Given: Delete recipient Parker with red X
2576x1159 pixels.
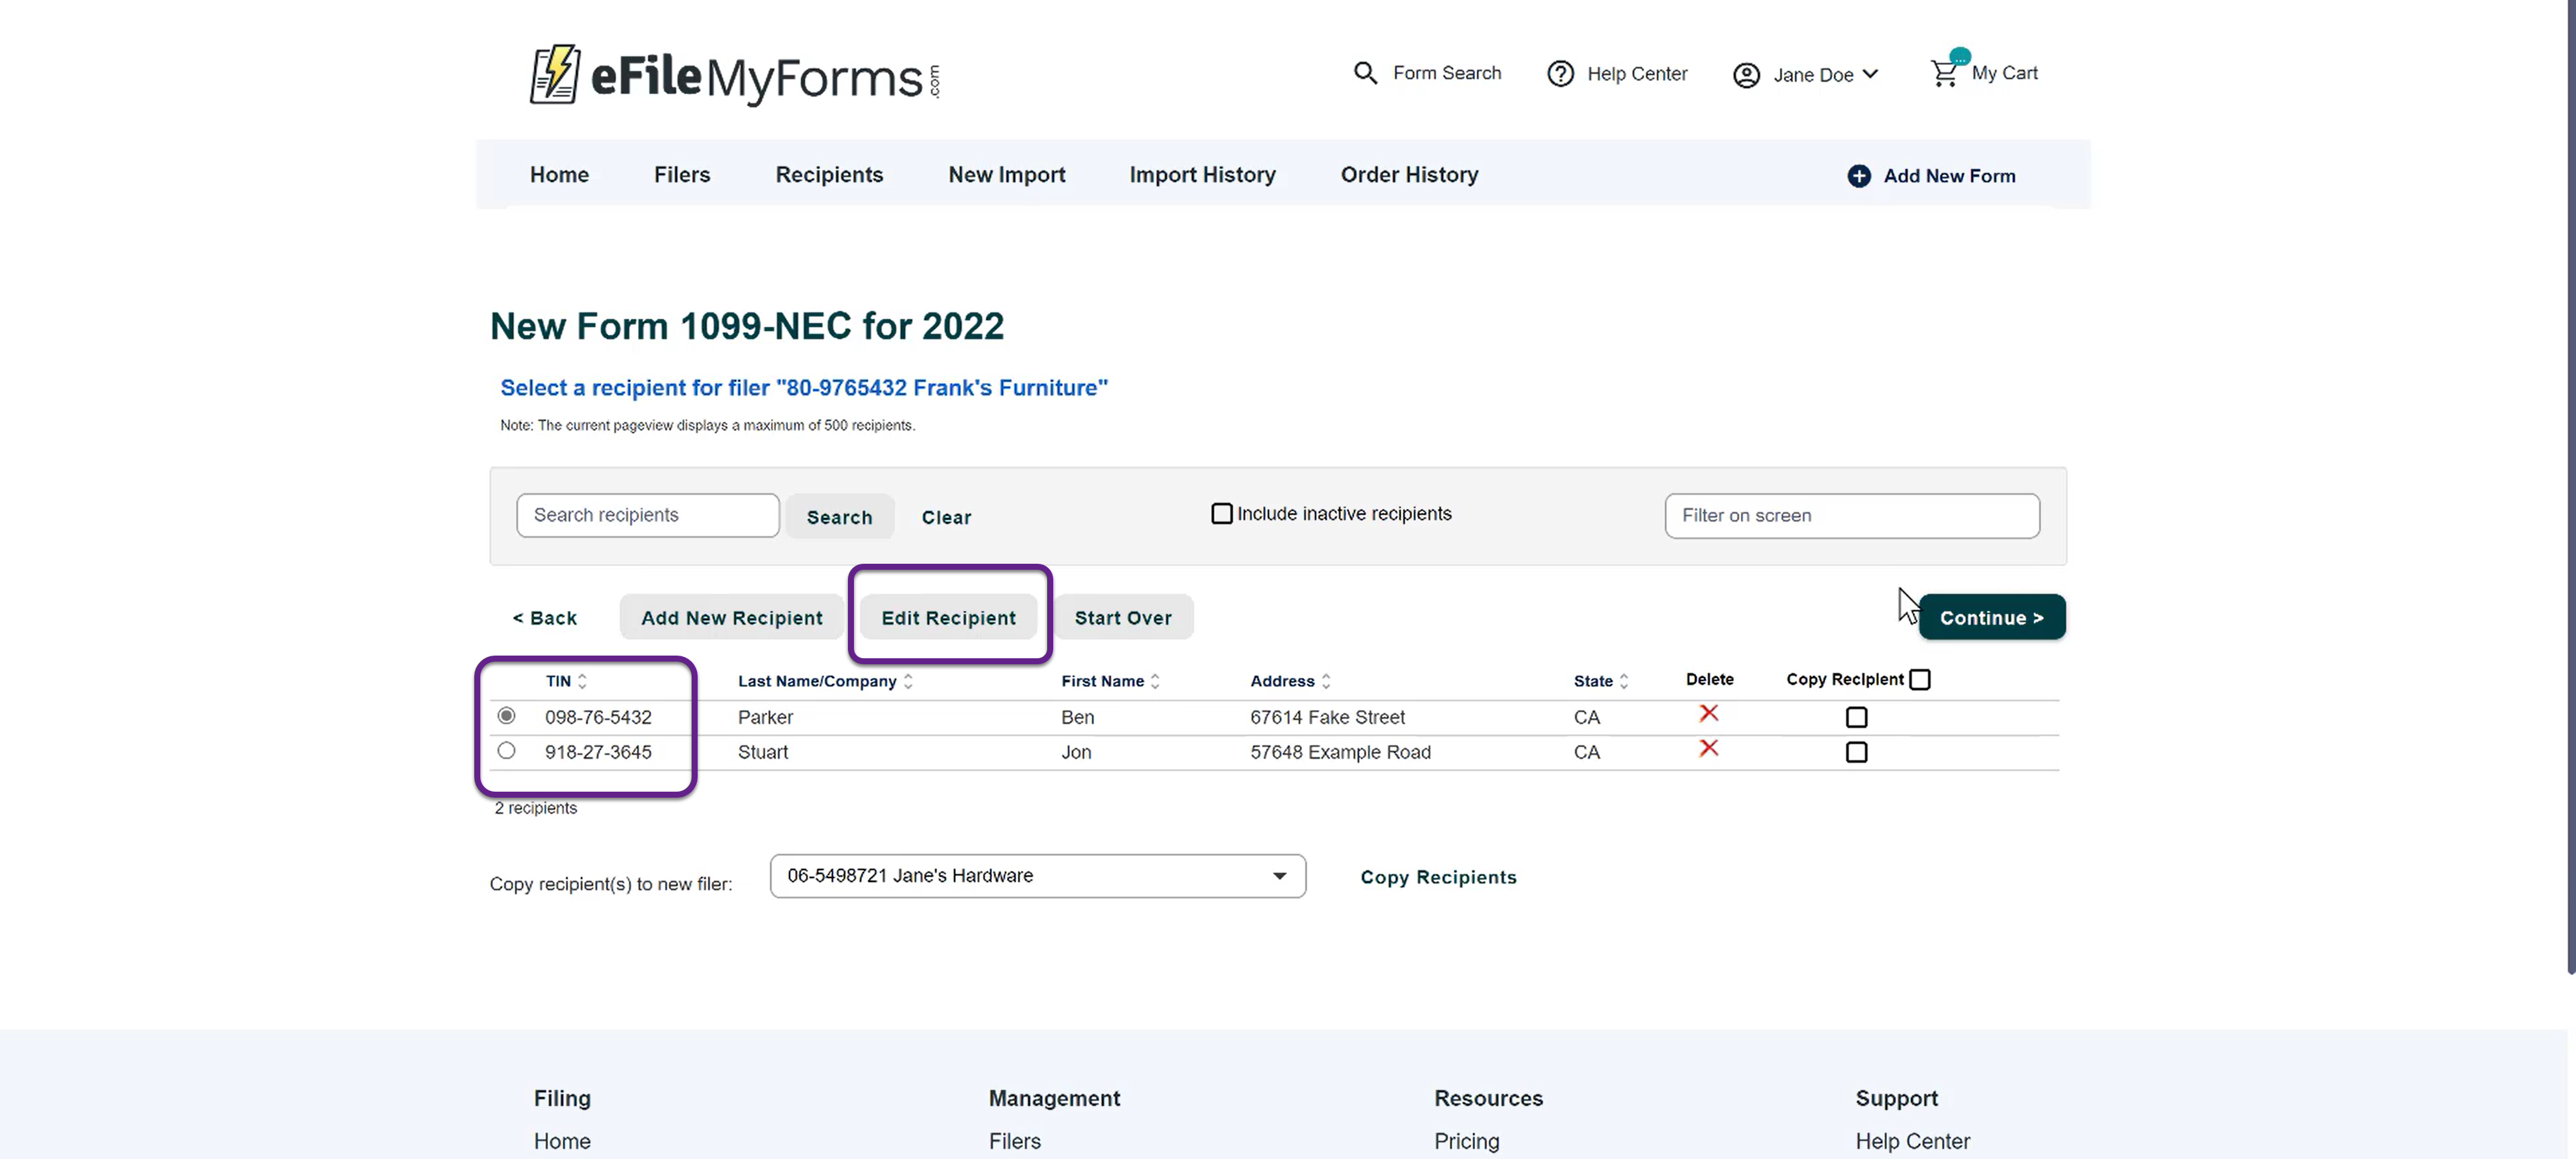Looking at the screenshot, I should pos(1709,713).
